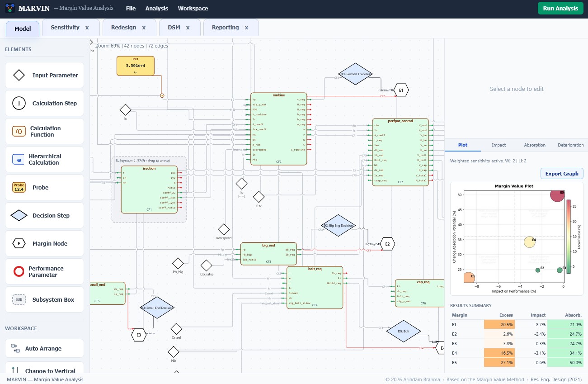Close the Reporting tab
This screenshot has height=384, width=588.
click(x=246, y=28)
